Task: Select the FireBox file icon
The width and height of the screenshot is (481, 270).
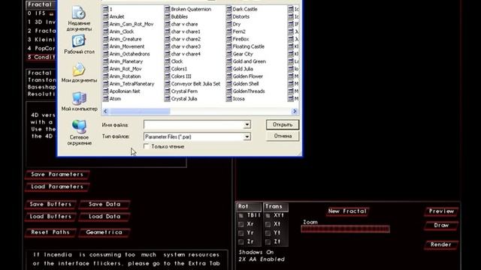Action: point(229,39)
